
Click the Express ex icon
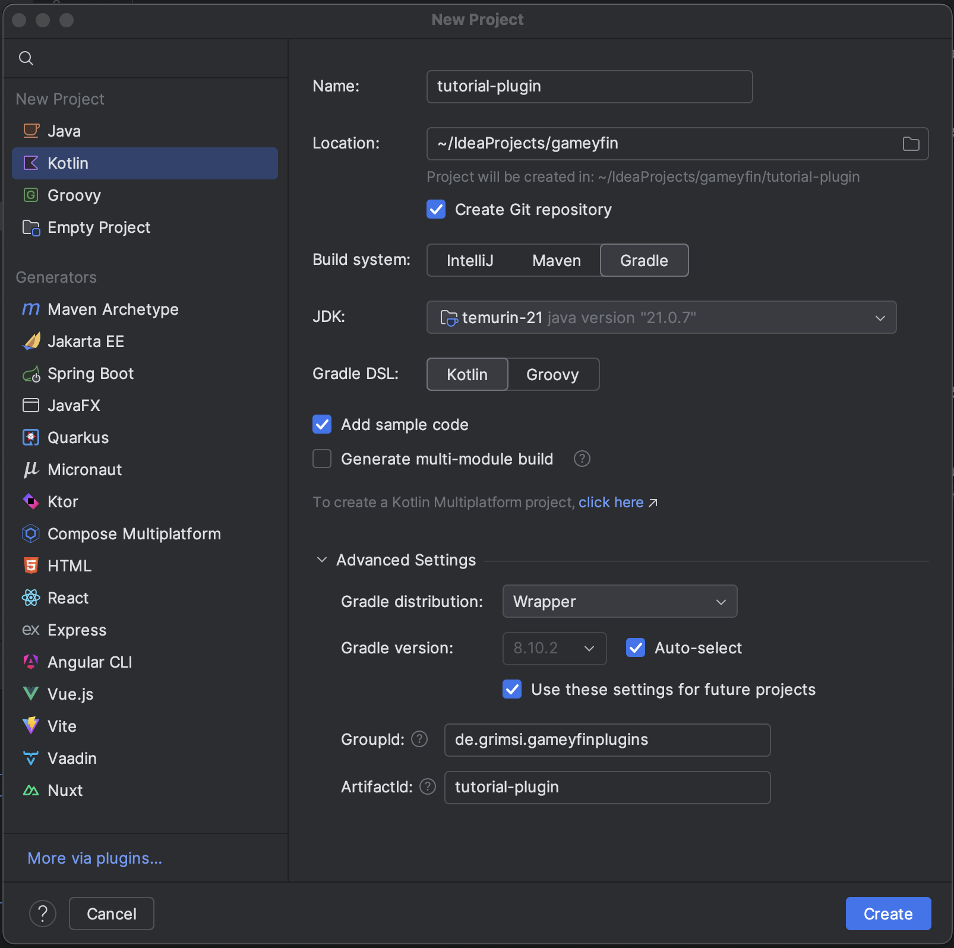coord(31,630)
